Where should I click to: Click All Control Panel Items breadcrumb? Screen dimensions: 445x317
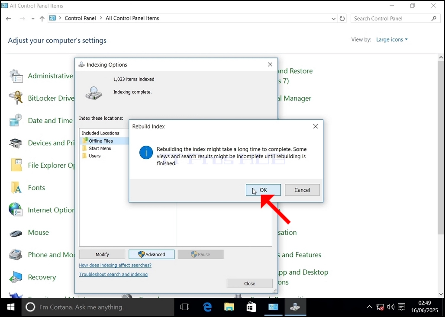pos(132,18)
